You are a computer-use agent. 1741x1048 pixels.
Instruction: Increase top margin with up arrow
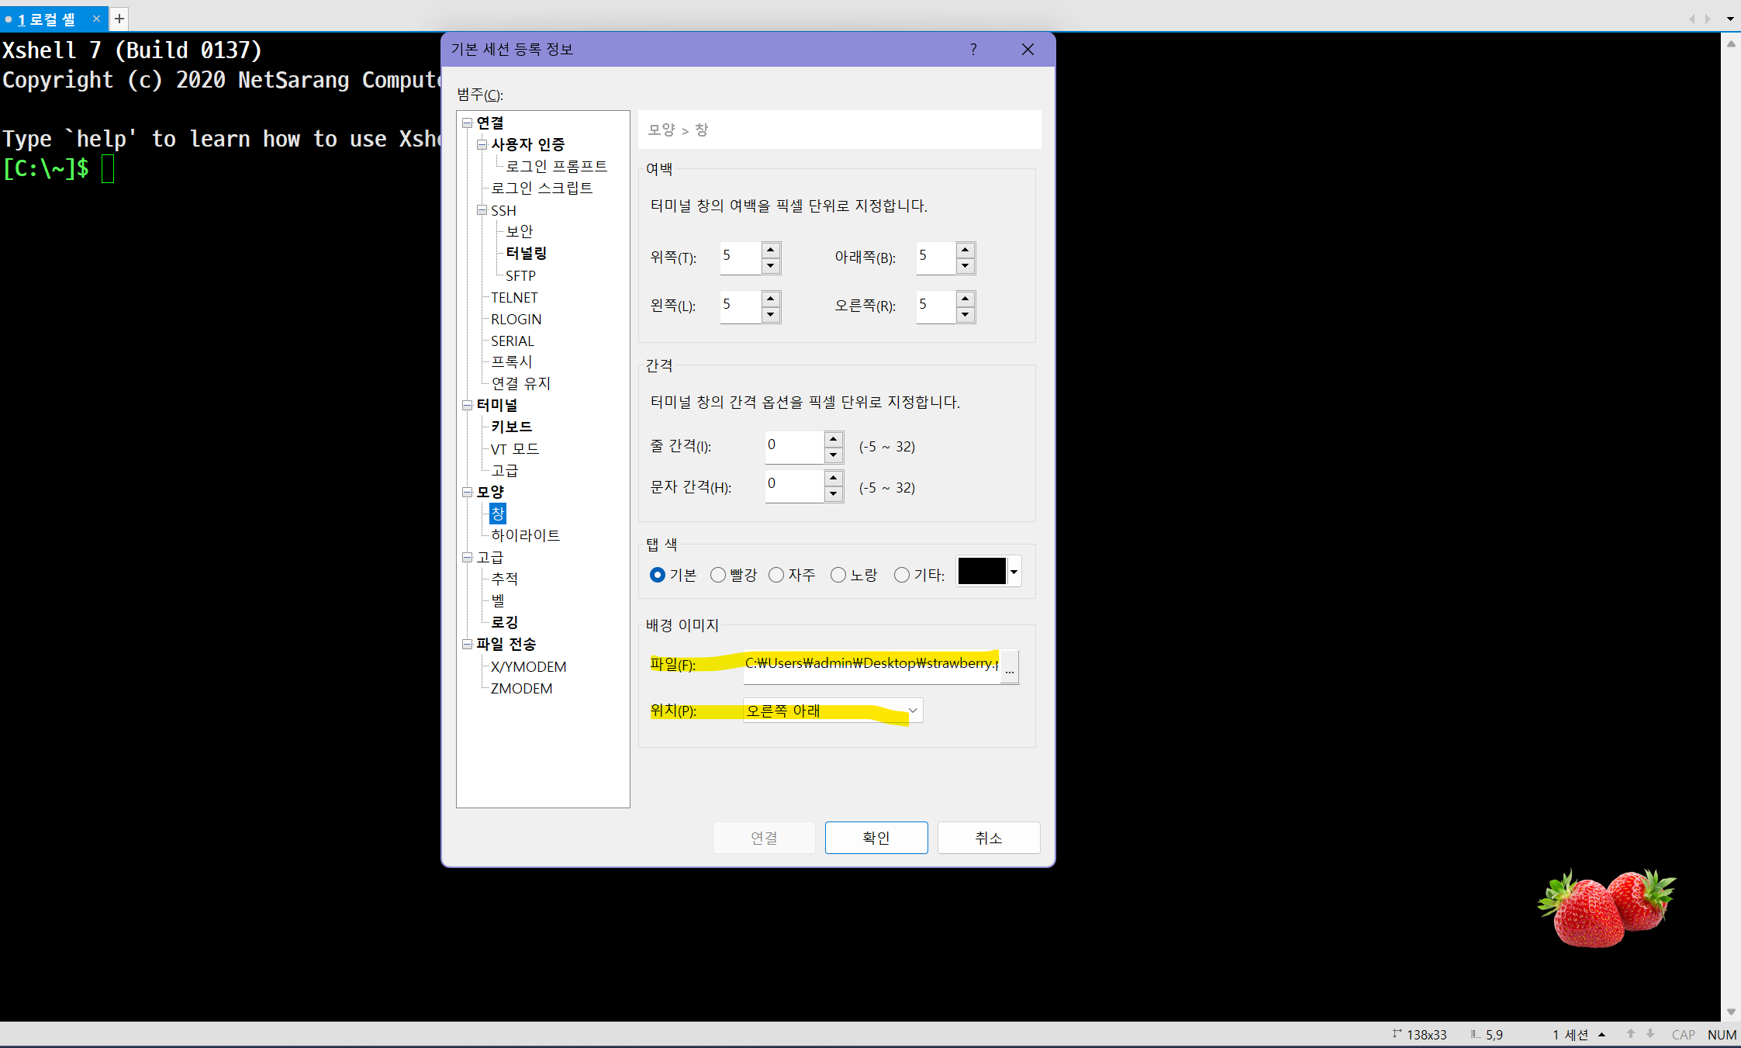[x=770, y=250]
